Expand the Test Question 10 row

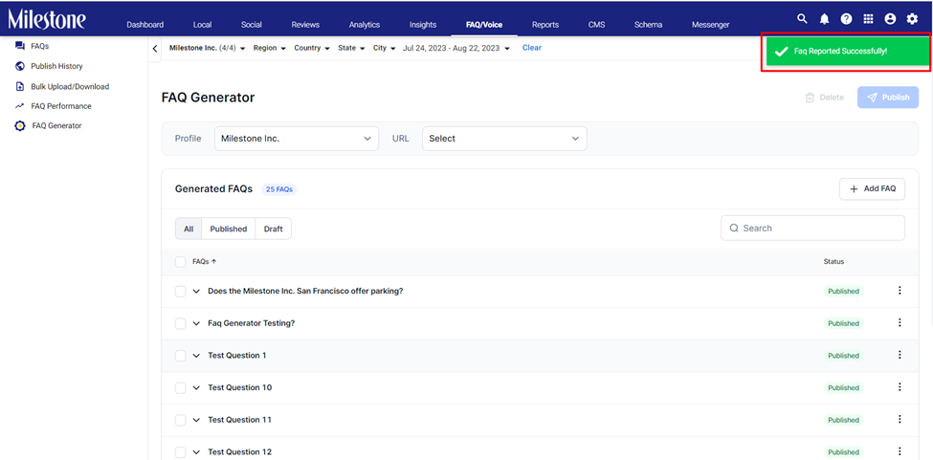coord(196,387)
